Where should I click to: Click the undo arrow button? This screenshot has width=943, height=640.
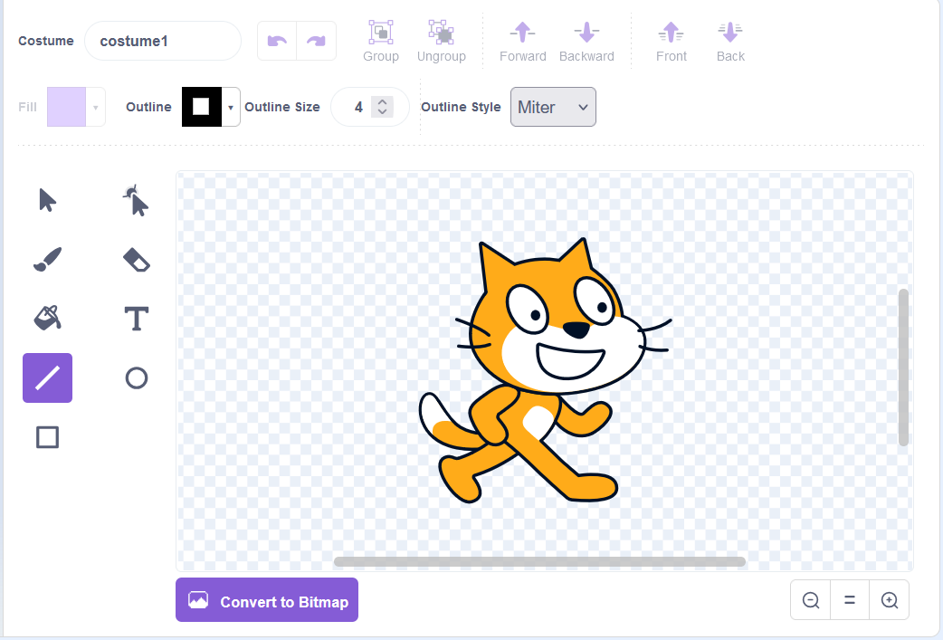tap(278, 41)
